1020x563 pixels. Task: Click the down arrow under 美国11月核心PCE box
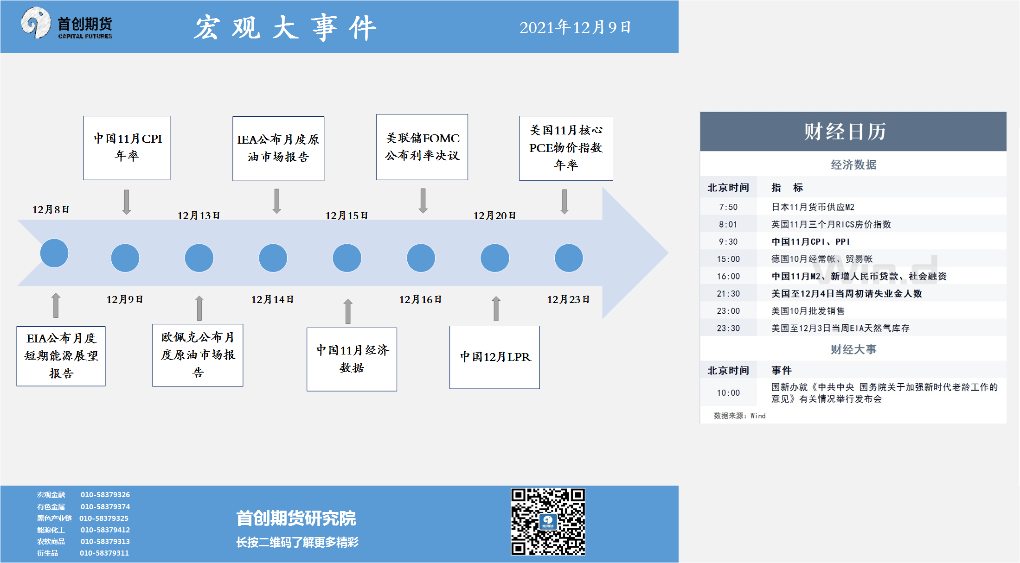pos(565,201)
